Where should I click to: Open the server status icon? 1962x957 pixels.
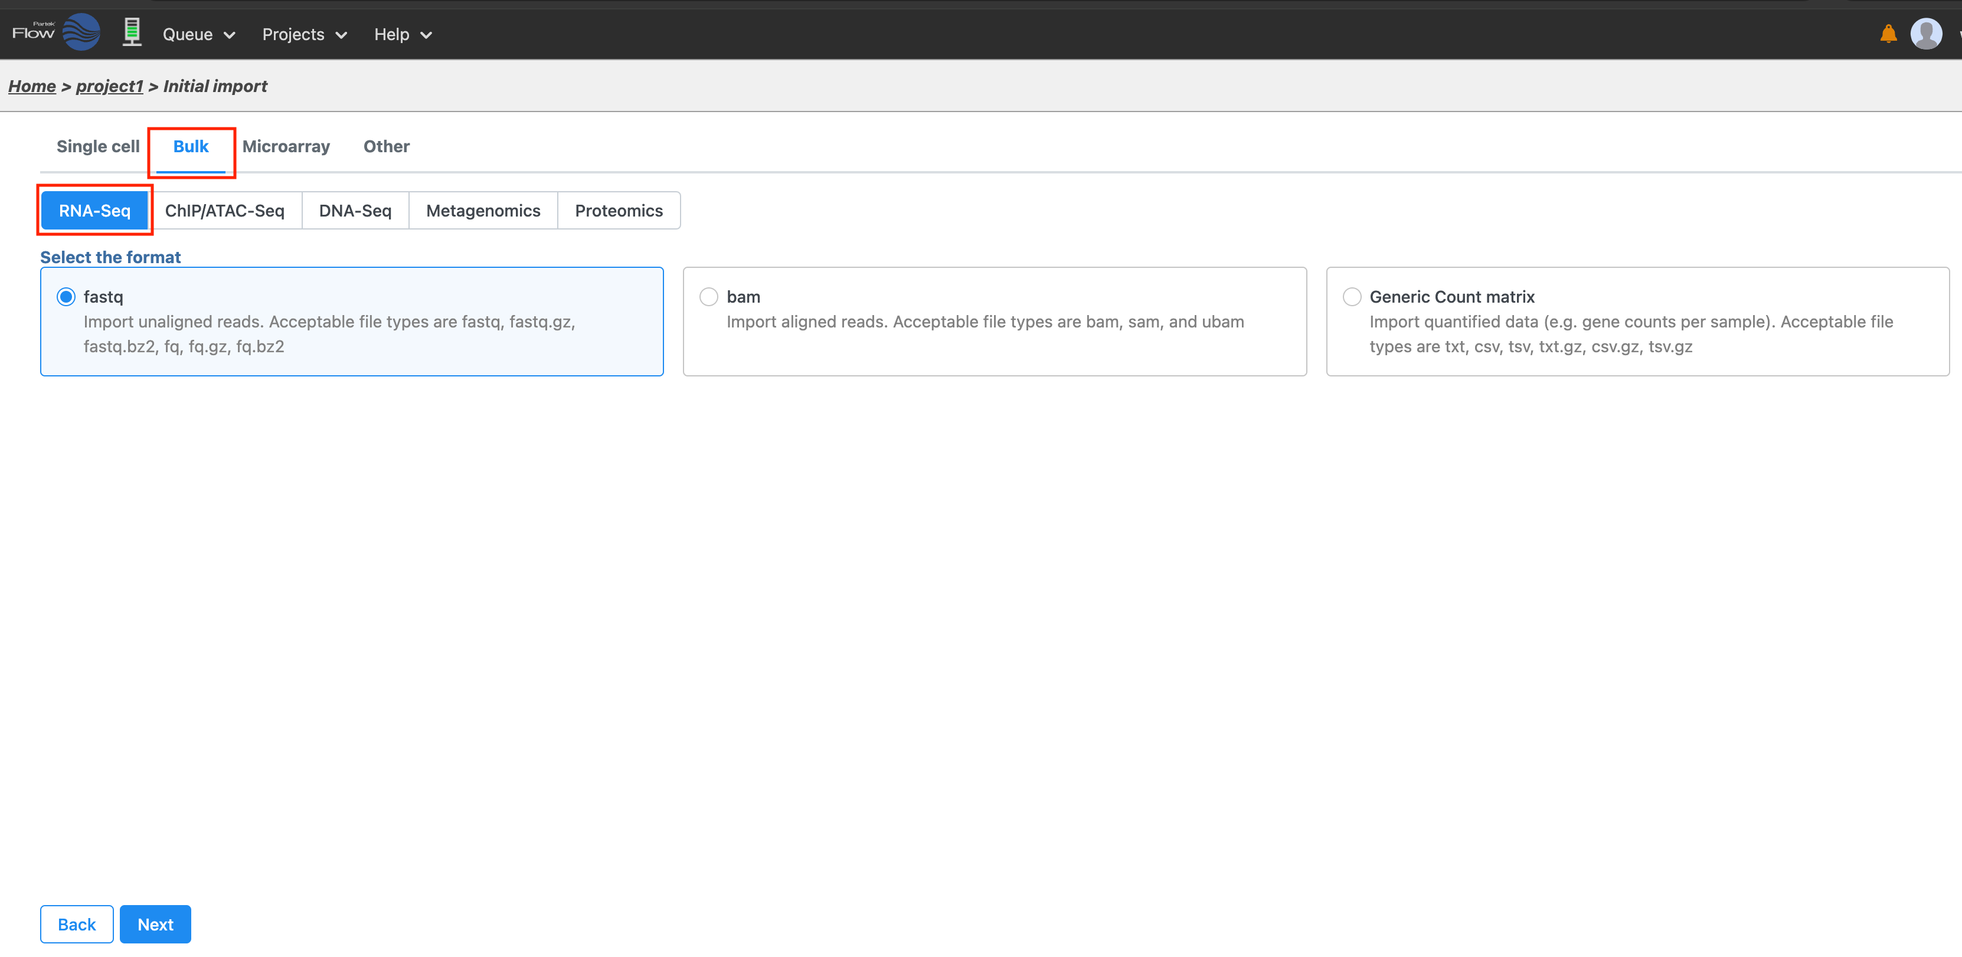coord(132,32)
